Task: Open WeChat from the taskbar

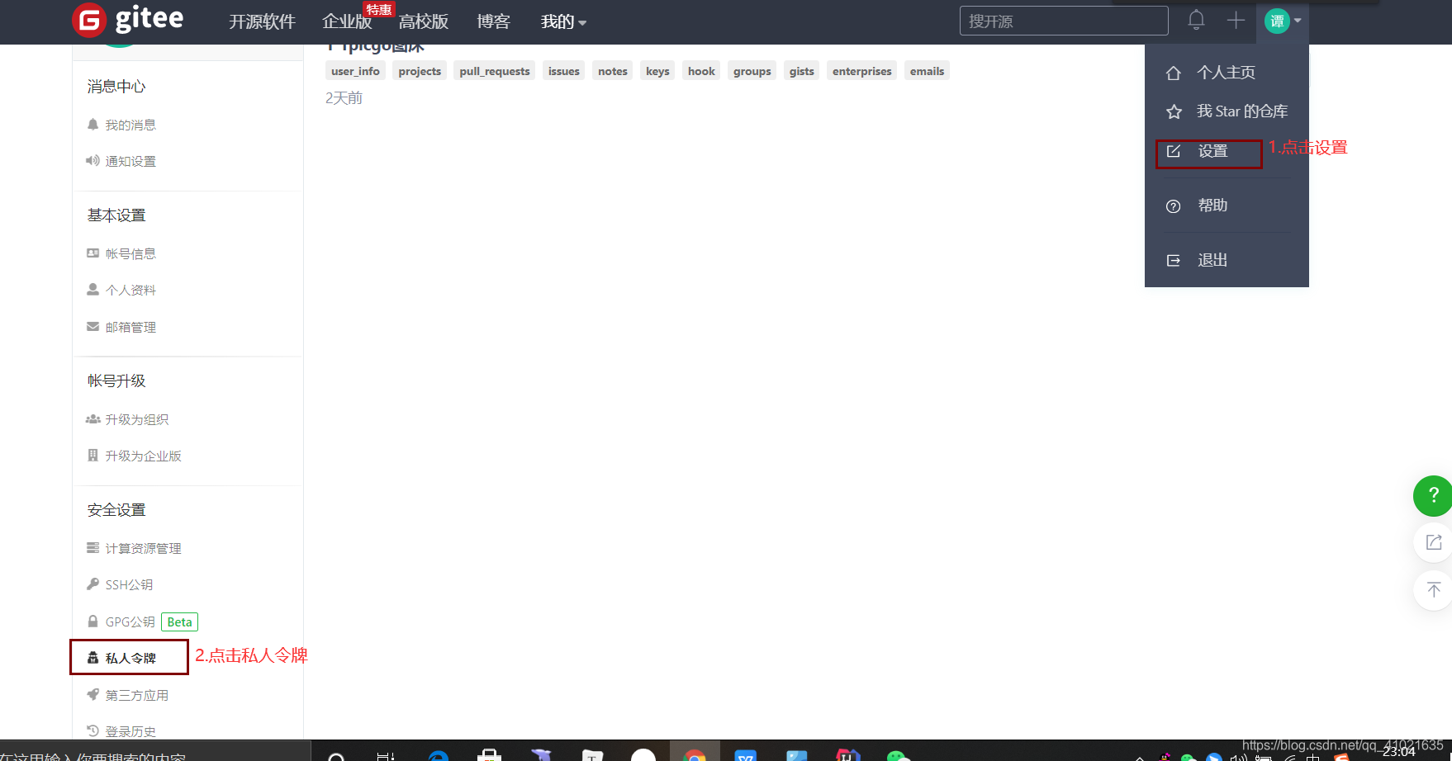Action: (x=898, y=754)
